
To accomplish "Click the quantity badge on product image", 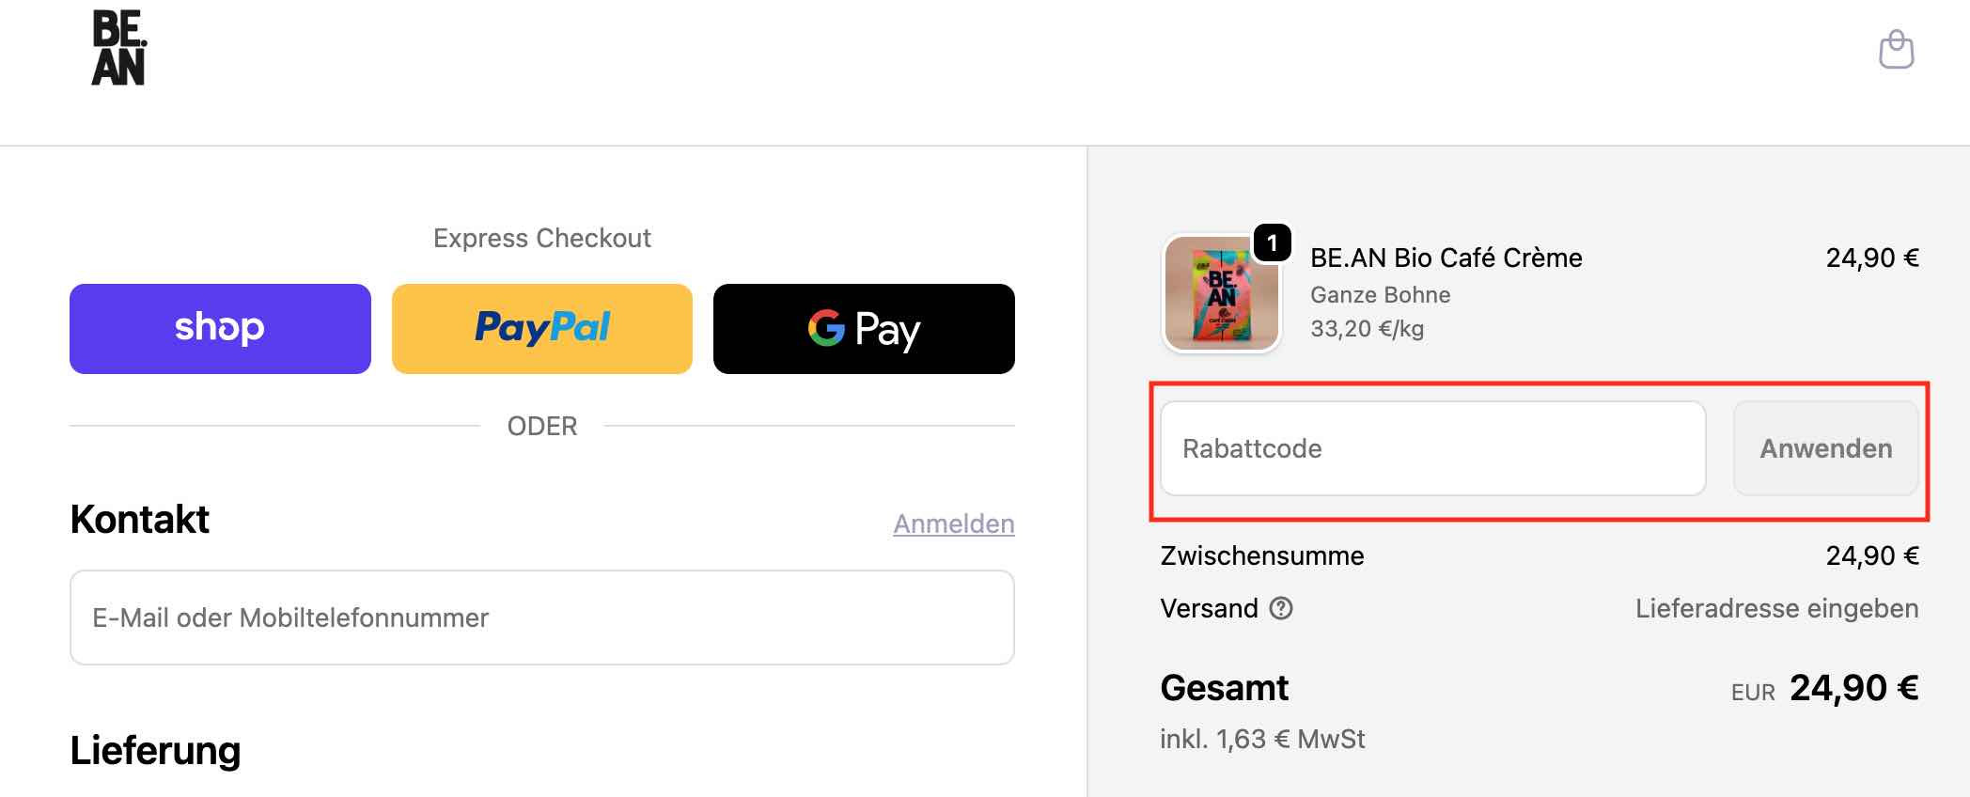I will (x=1272, y=244).
